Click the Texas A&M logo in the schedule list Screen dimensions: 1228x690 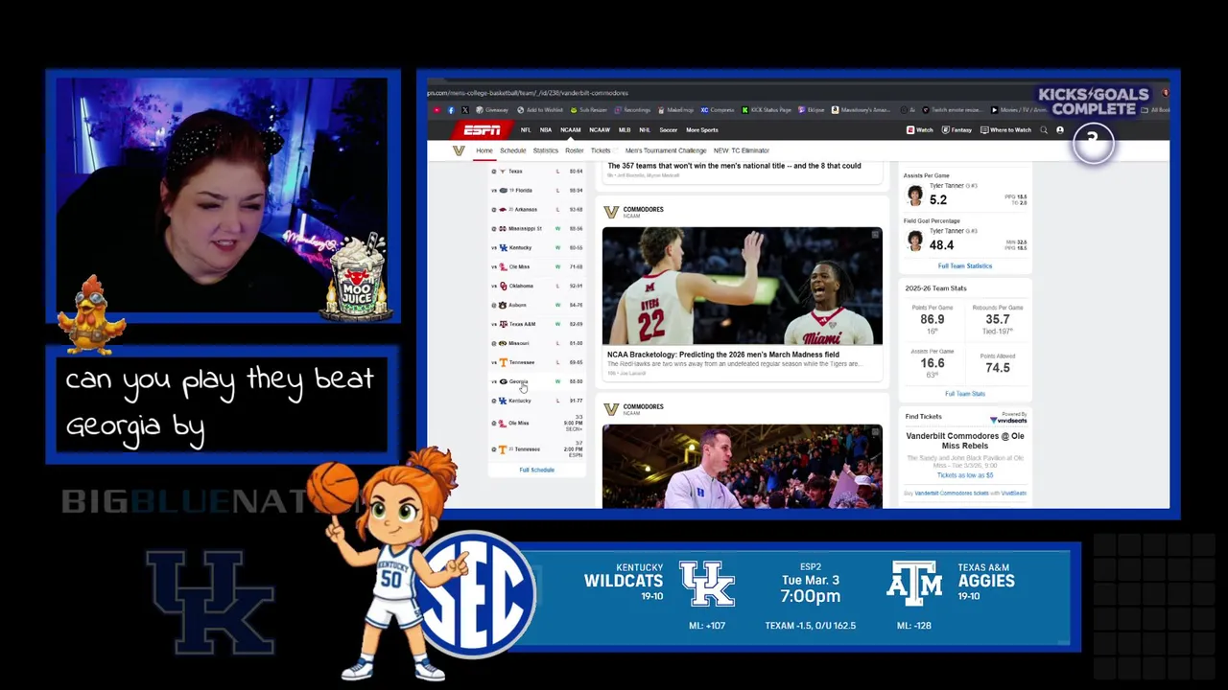[503, 324]
